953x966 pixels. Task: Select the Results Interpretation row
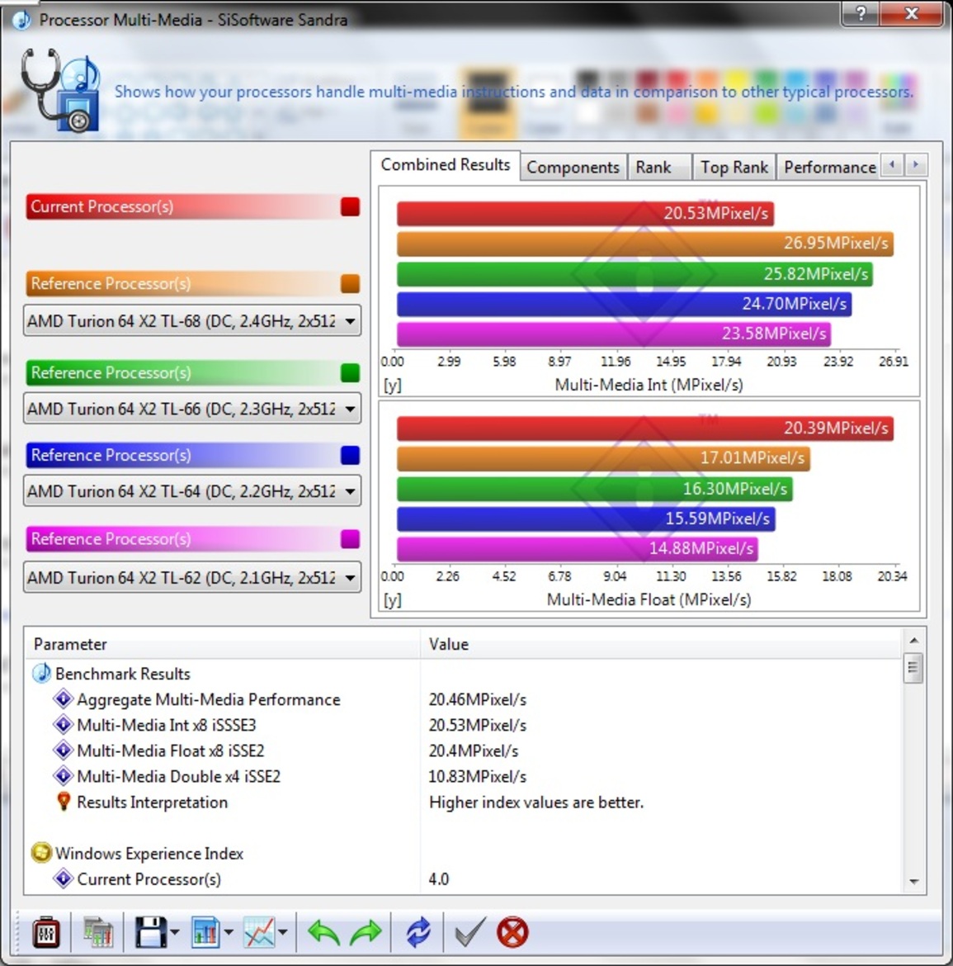coord(463,803)
